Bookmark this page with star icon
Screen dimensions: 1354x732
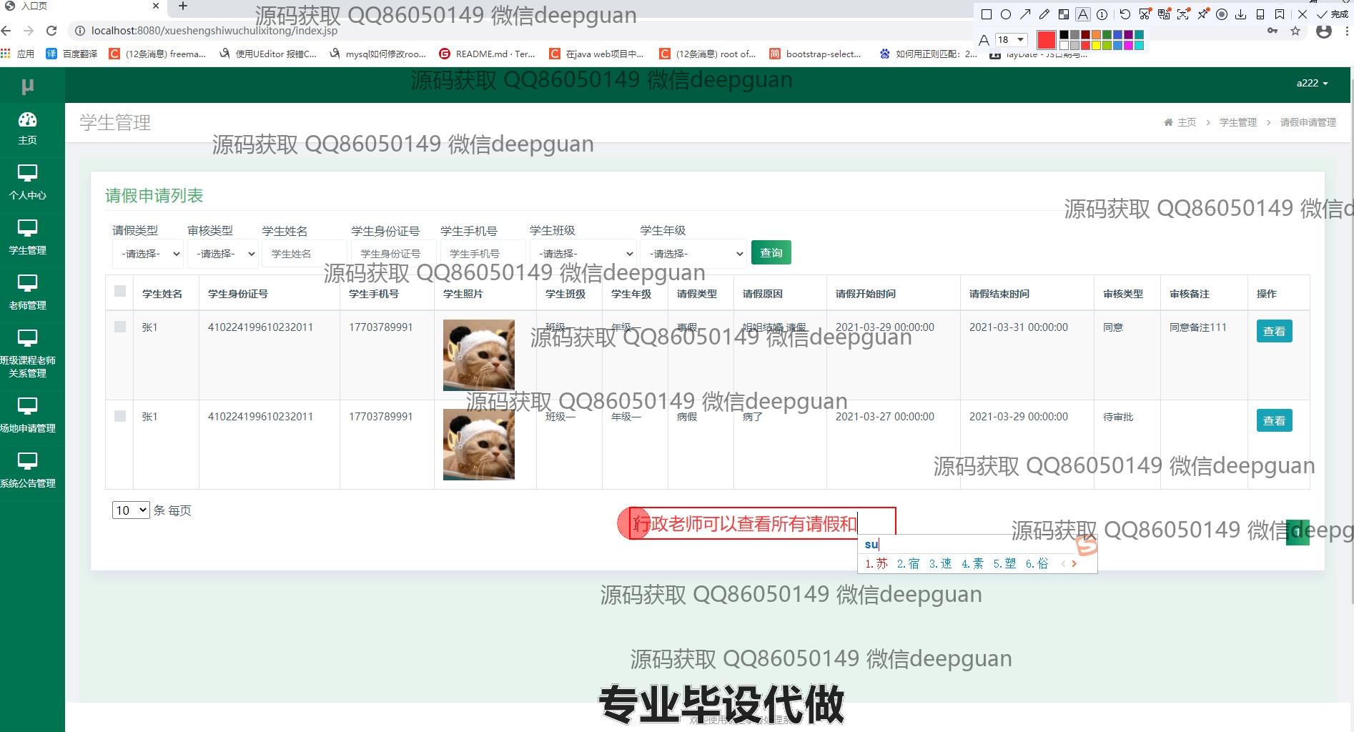tap(1295, 31)
